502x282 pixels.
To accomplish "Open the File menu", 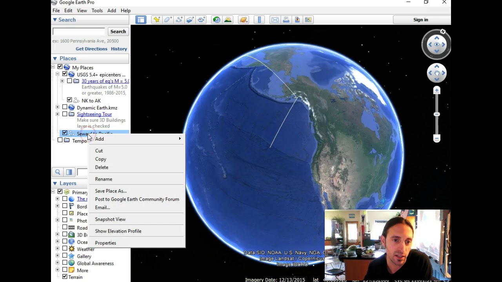I will pos(56,11).
